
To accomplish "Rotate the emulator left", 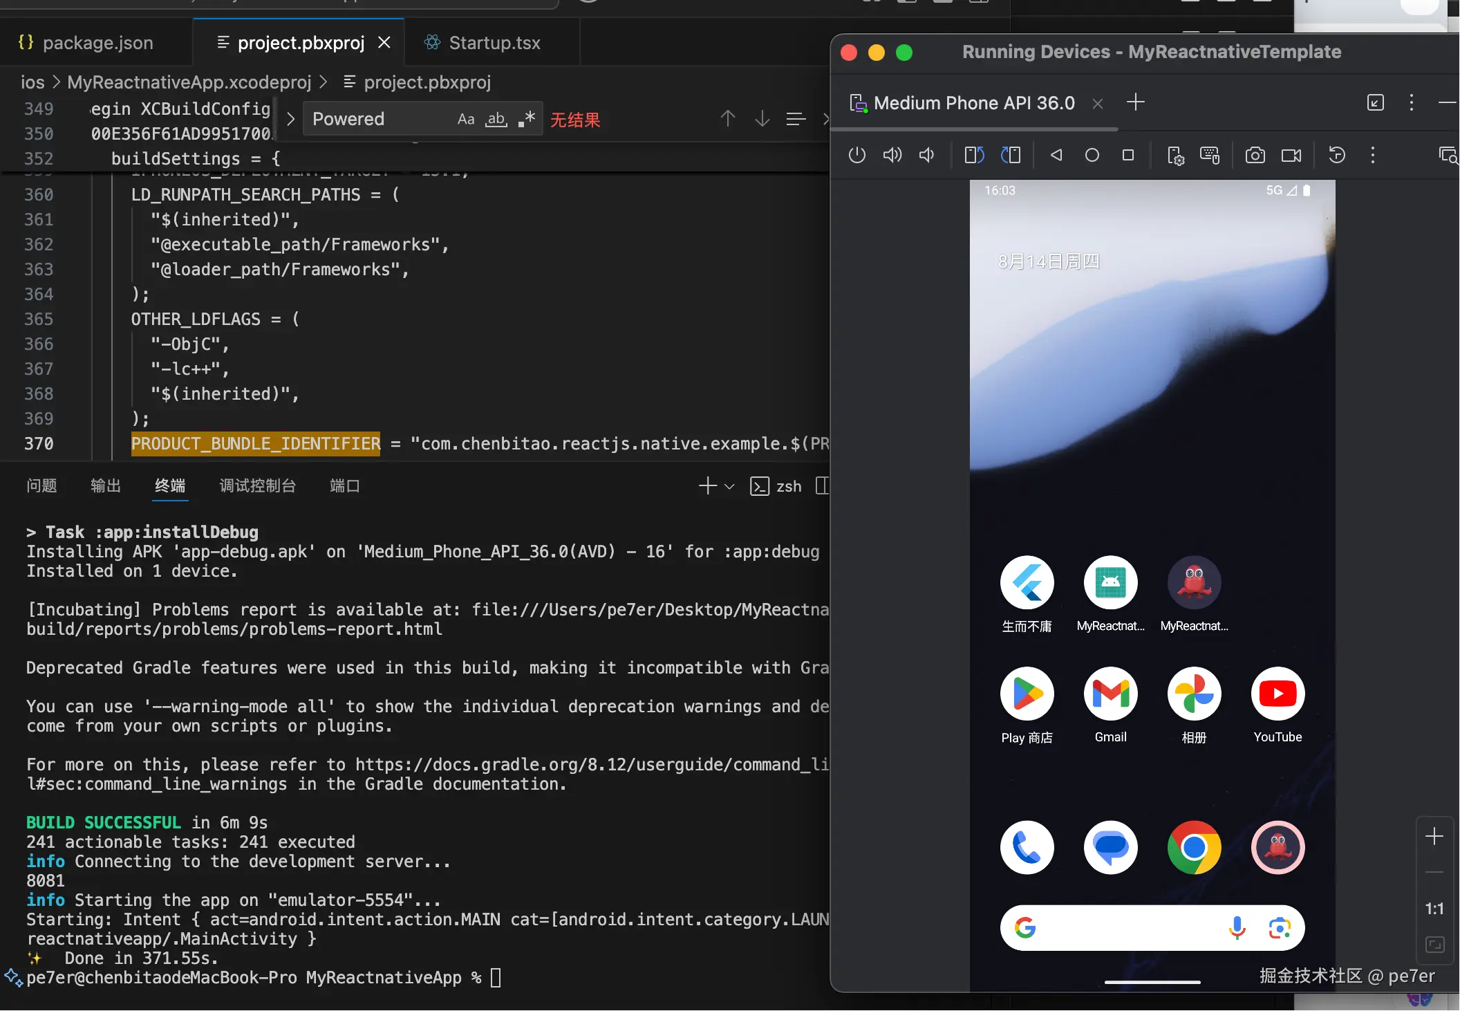I will click(974, 155).
